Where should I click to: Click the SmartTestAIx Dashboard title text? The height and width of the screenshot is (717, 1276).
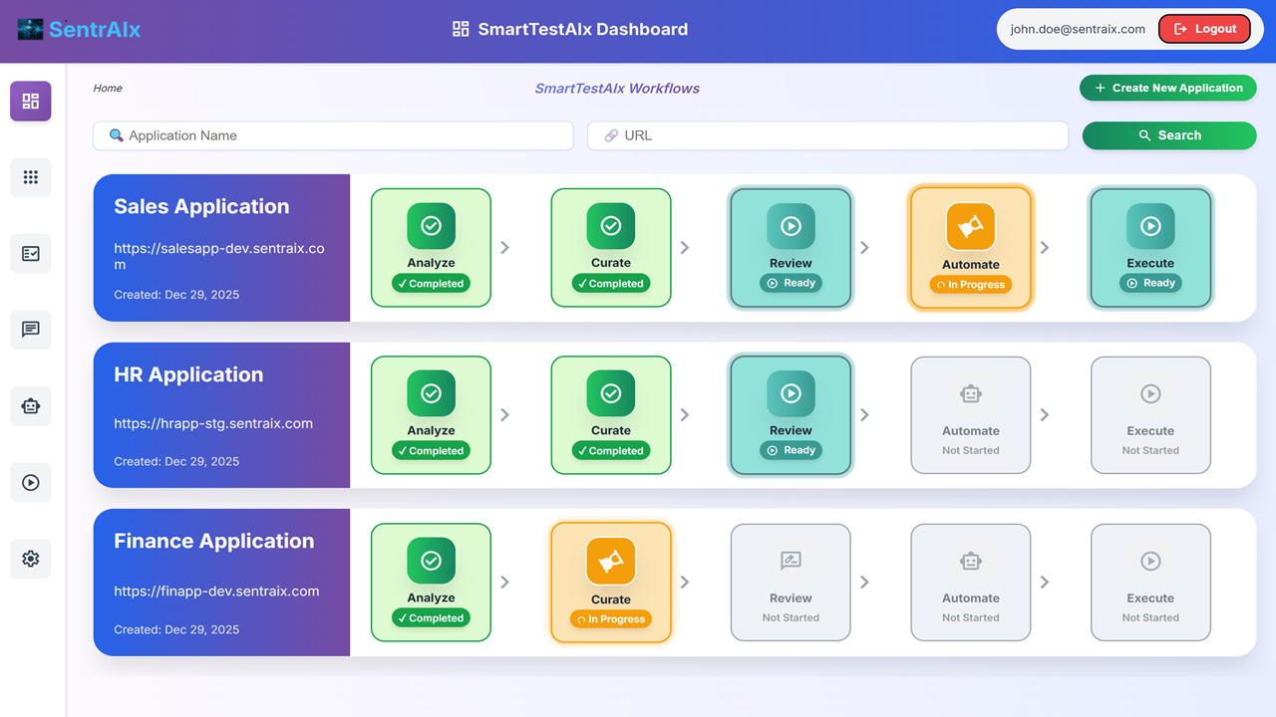583,29
